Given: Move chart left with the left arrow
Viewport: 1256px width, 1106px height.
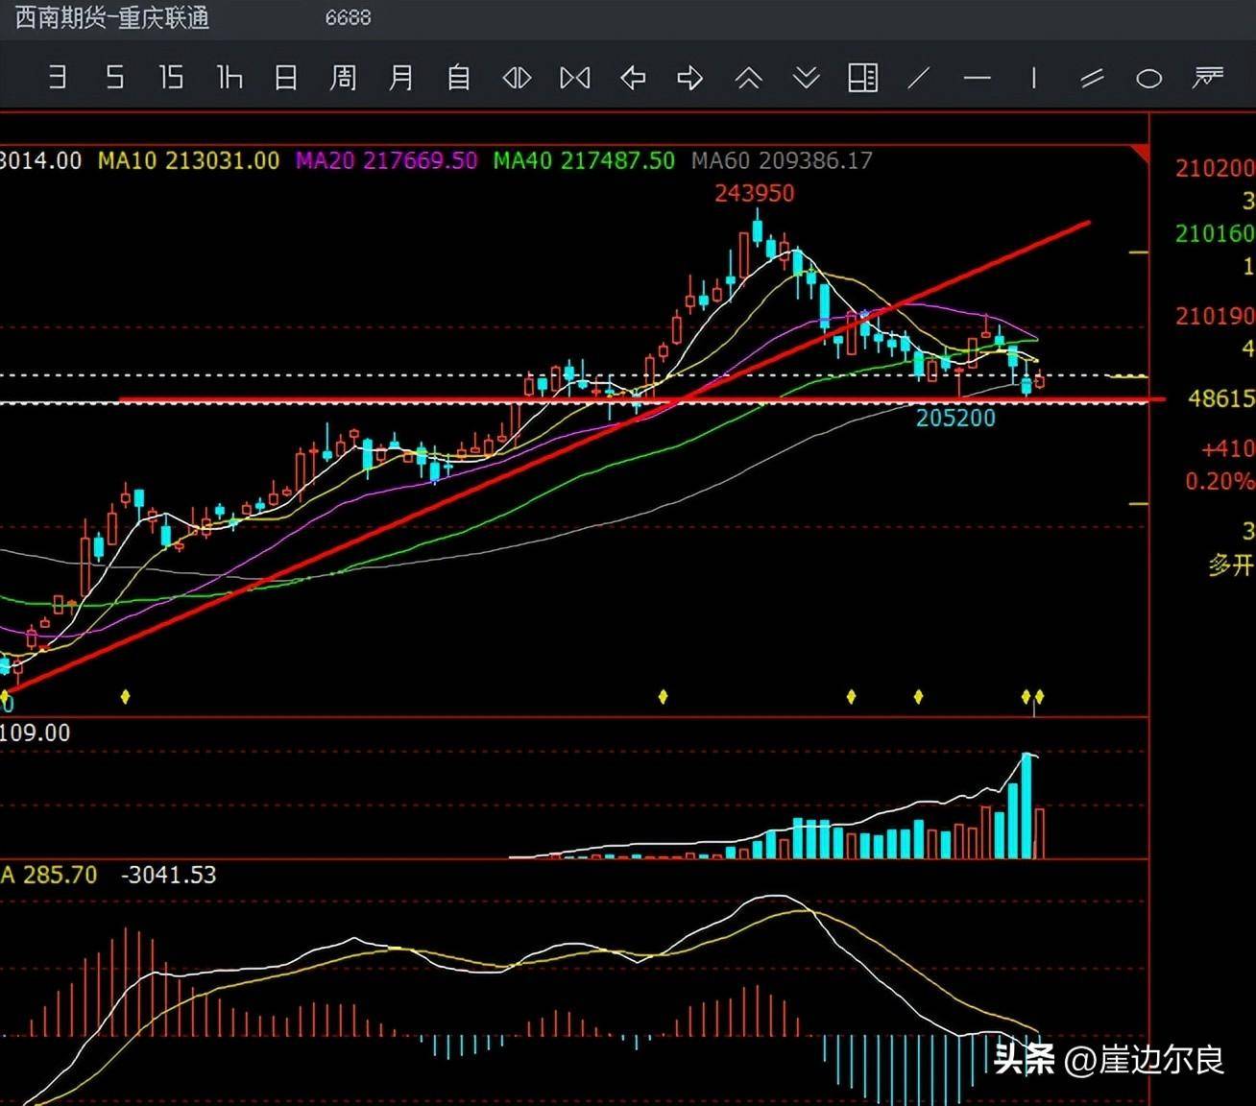Looking at the screenshot, I should 633,78.
